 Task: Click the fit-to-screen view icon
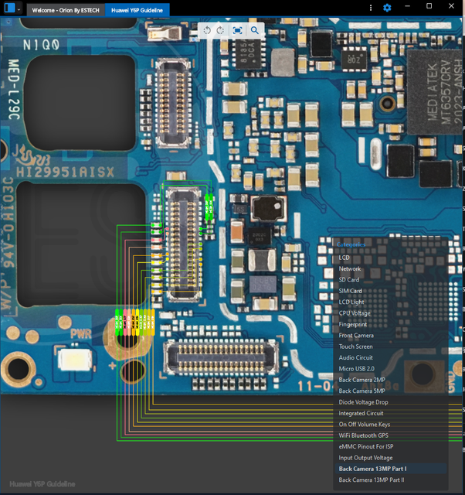[238, 29]
